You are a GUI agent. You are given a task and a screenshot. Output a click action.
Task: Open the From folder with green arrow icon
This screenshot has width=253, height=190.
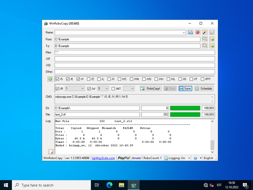click(x=212, y=39)
